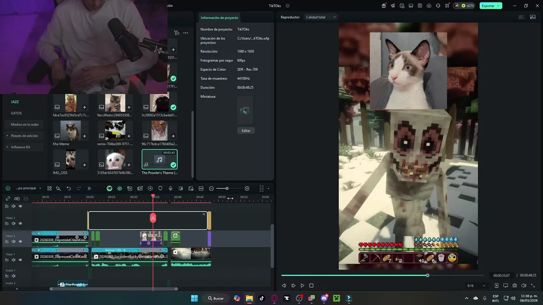Viewport: 543px width, 305px height.
Task: Open cloud upload icon in title bar
Action: coord(429,6)
